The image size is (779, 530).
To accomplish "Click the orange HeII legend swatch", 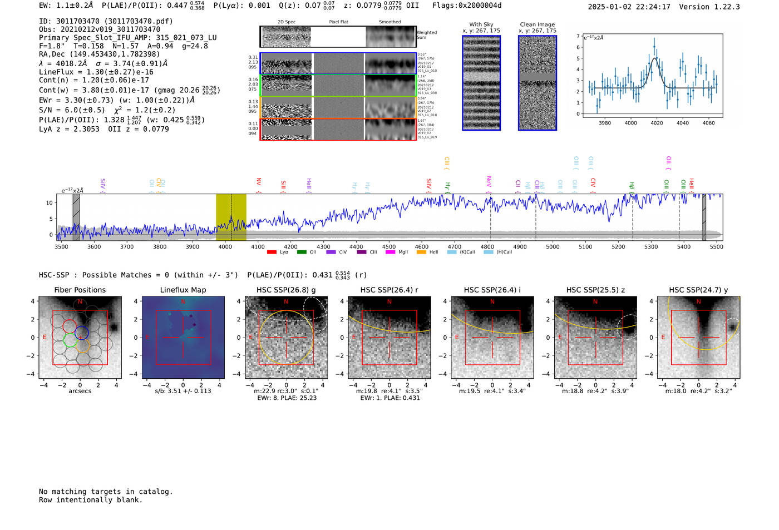I will [421, 252].
